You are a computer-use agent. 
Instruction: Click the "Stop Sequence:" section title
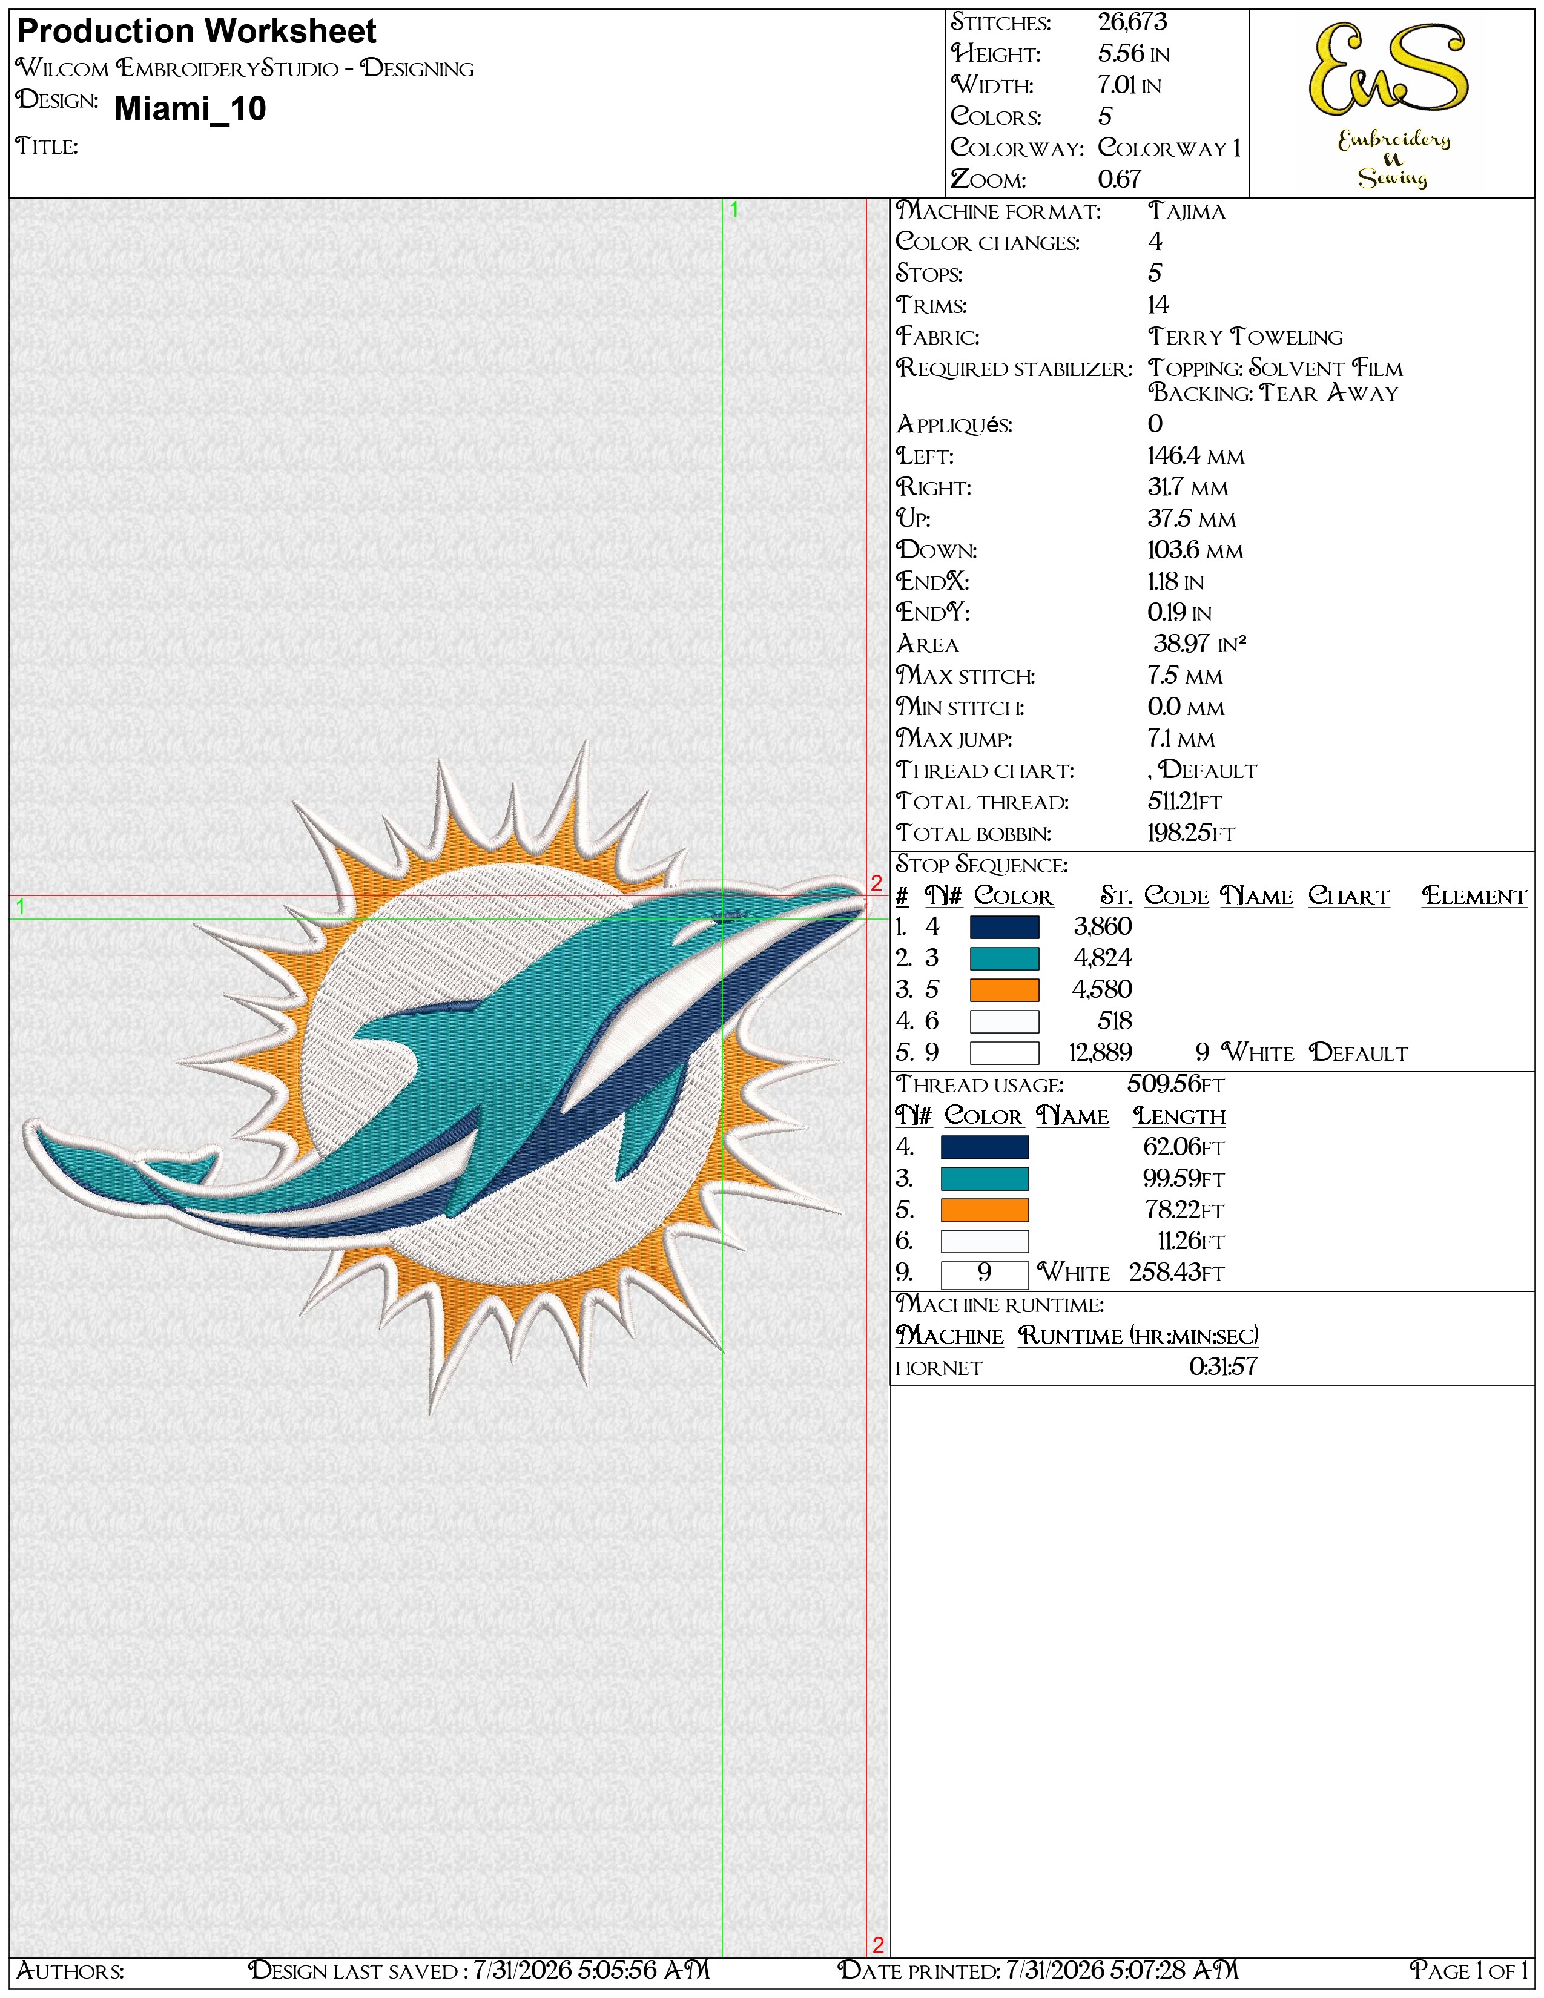pyautogui.click(x=981, y=865)
